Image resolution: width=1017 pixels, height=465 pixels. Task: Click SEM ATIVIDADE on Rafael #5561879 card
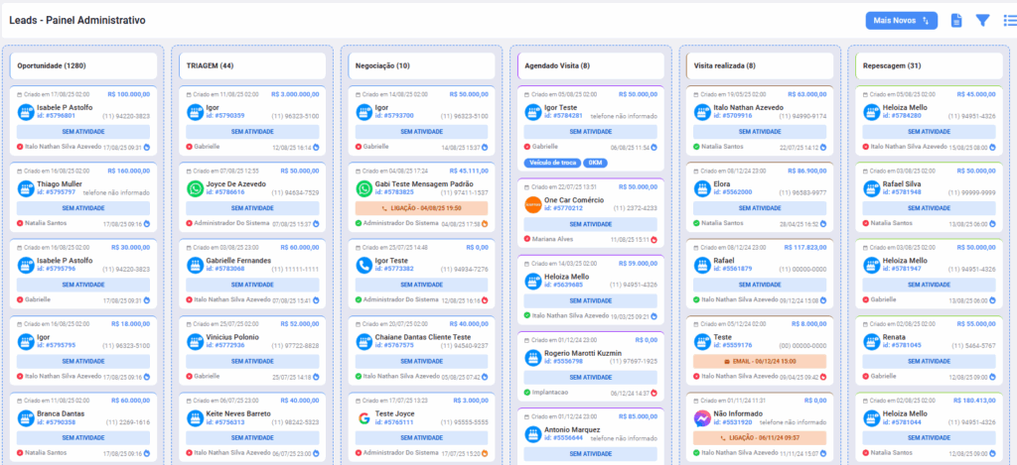(760, 285)
